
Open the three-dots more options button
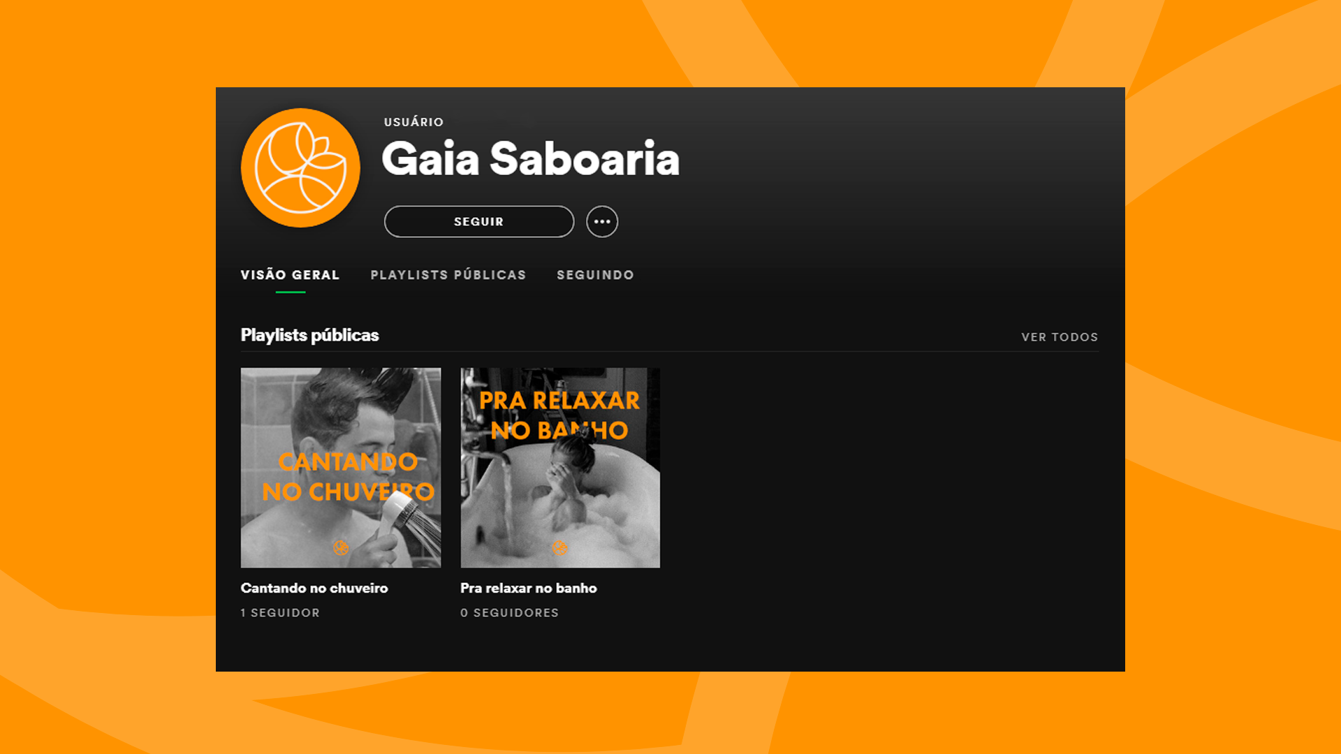(x=602, y=221)
